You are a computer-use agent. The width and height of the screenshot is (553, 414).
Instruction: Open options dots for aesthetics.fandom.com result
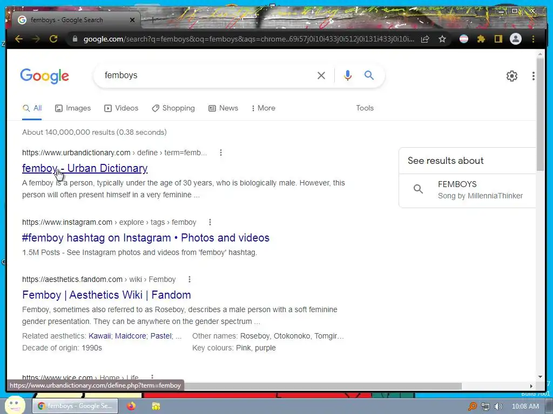tap(190, 279)
